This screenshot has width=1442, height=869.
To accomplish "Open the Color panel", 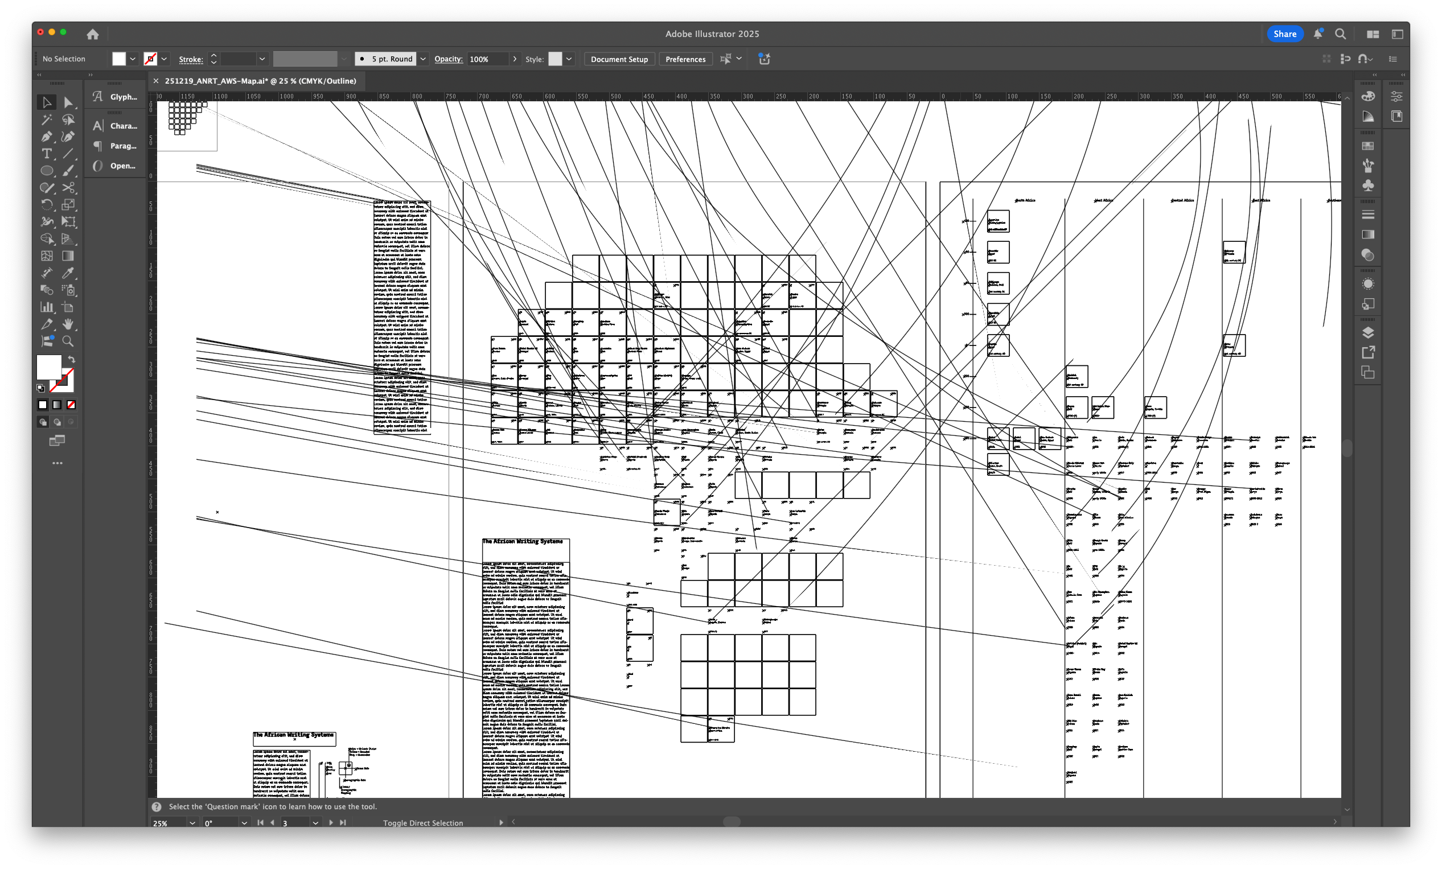I will pos(1368,97).
